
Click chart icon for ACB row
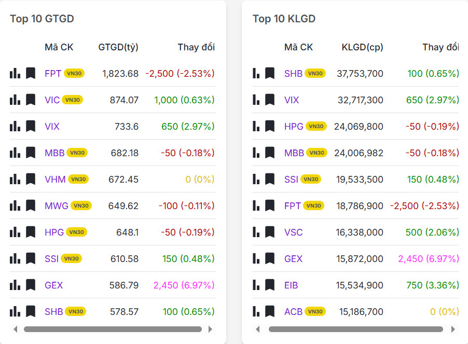click(x=256, y=311)
